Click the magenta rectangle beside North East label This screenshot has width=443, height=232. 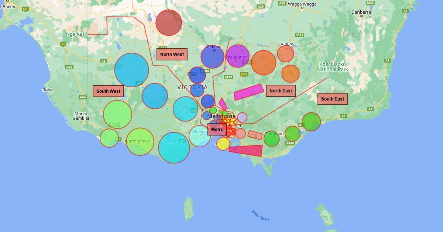(x=249, y=92)
